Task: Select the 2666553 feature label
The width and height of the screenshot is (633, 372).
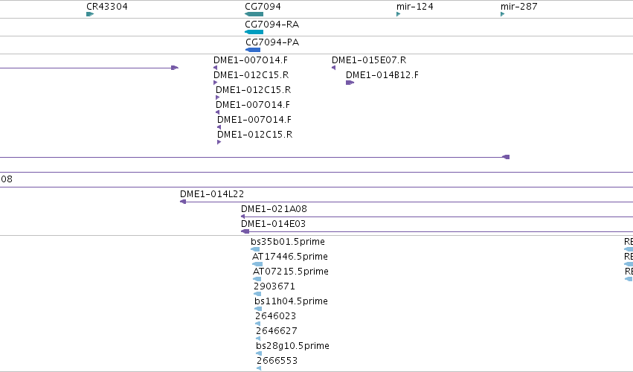Action: [x=277, y=361]
